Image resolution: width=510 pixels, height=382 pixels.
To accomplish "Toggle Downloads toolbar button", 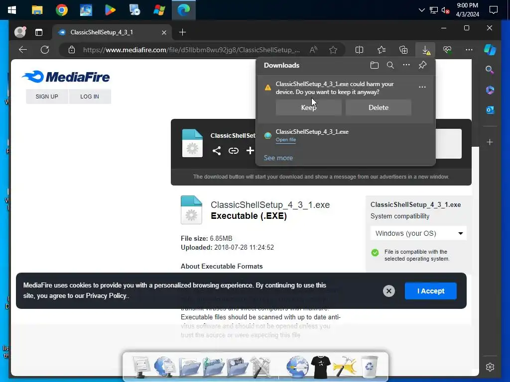I will pyautogui.click(x=426, y=50).
